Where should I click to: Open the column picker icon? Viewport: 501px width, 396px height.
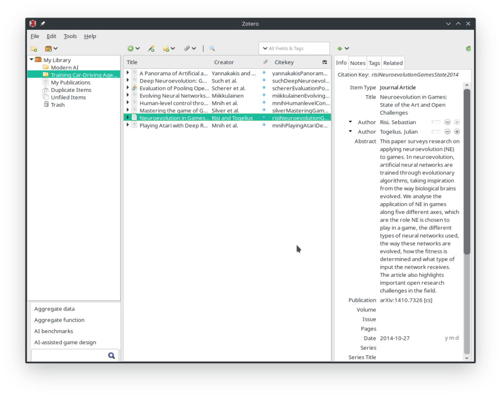tap(325, 62)
